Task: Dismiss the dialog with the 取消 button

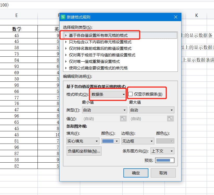Action: (x=163, y=173)
